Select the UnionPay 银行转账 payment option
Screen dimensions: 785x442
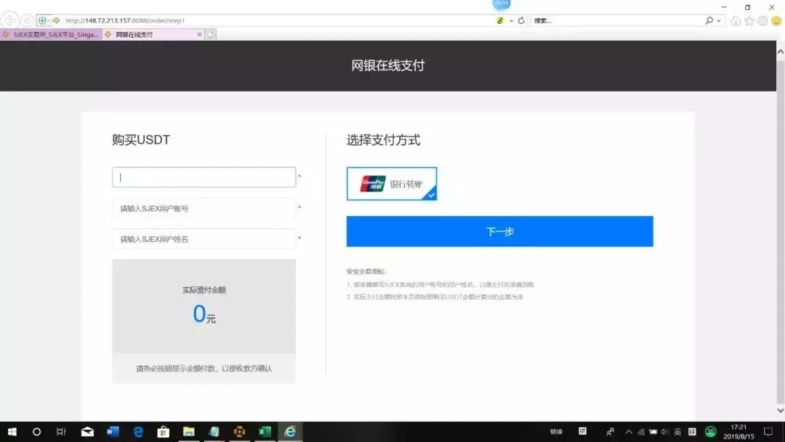392,184
